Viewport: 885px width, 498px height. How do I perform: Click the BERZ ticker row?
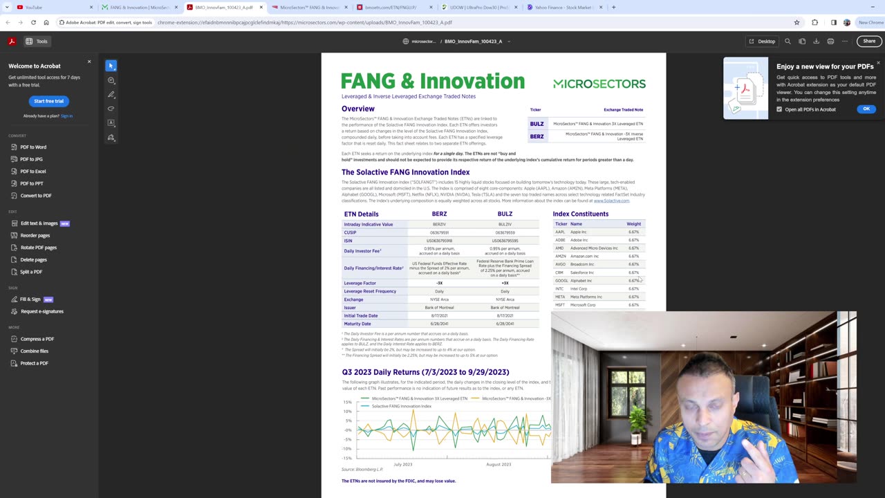click(x=586, y=136)
